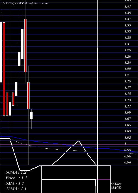This screenshot has height=193, width=138.
Task: Click the "5MA : 1.1" legend text
Action: 15,183
